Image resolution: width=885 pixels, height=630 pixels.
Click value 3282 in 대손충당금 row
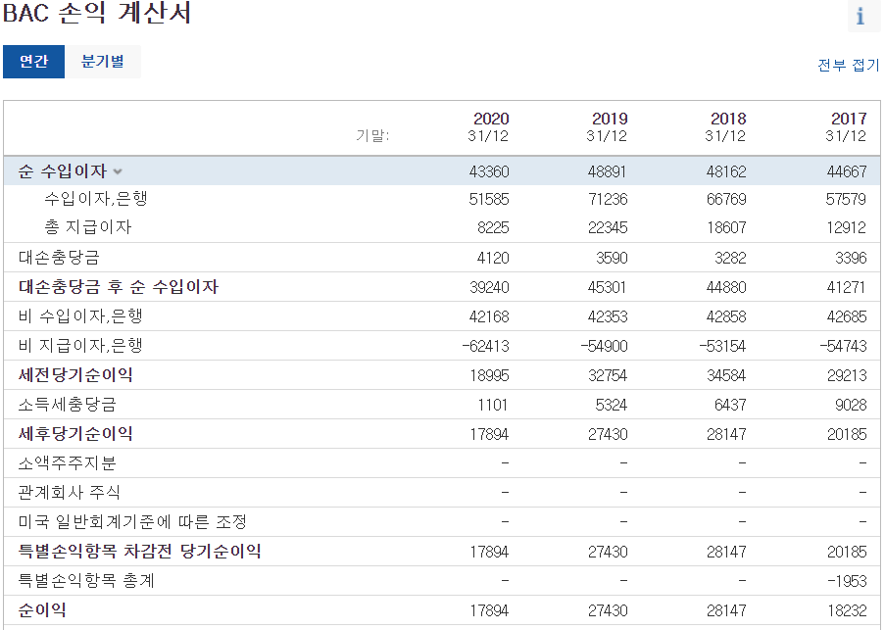(730, 259)
